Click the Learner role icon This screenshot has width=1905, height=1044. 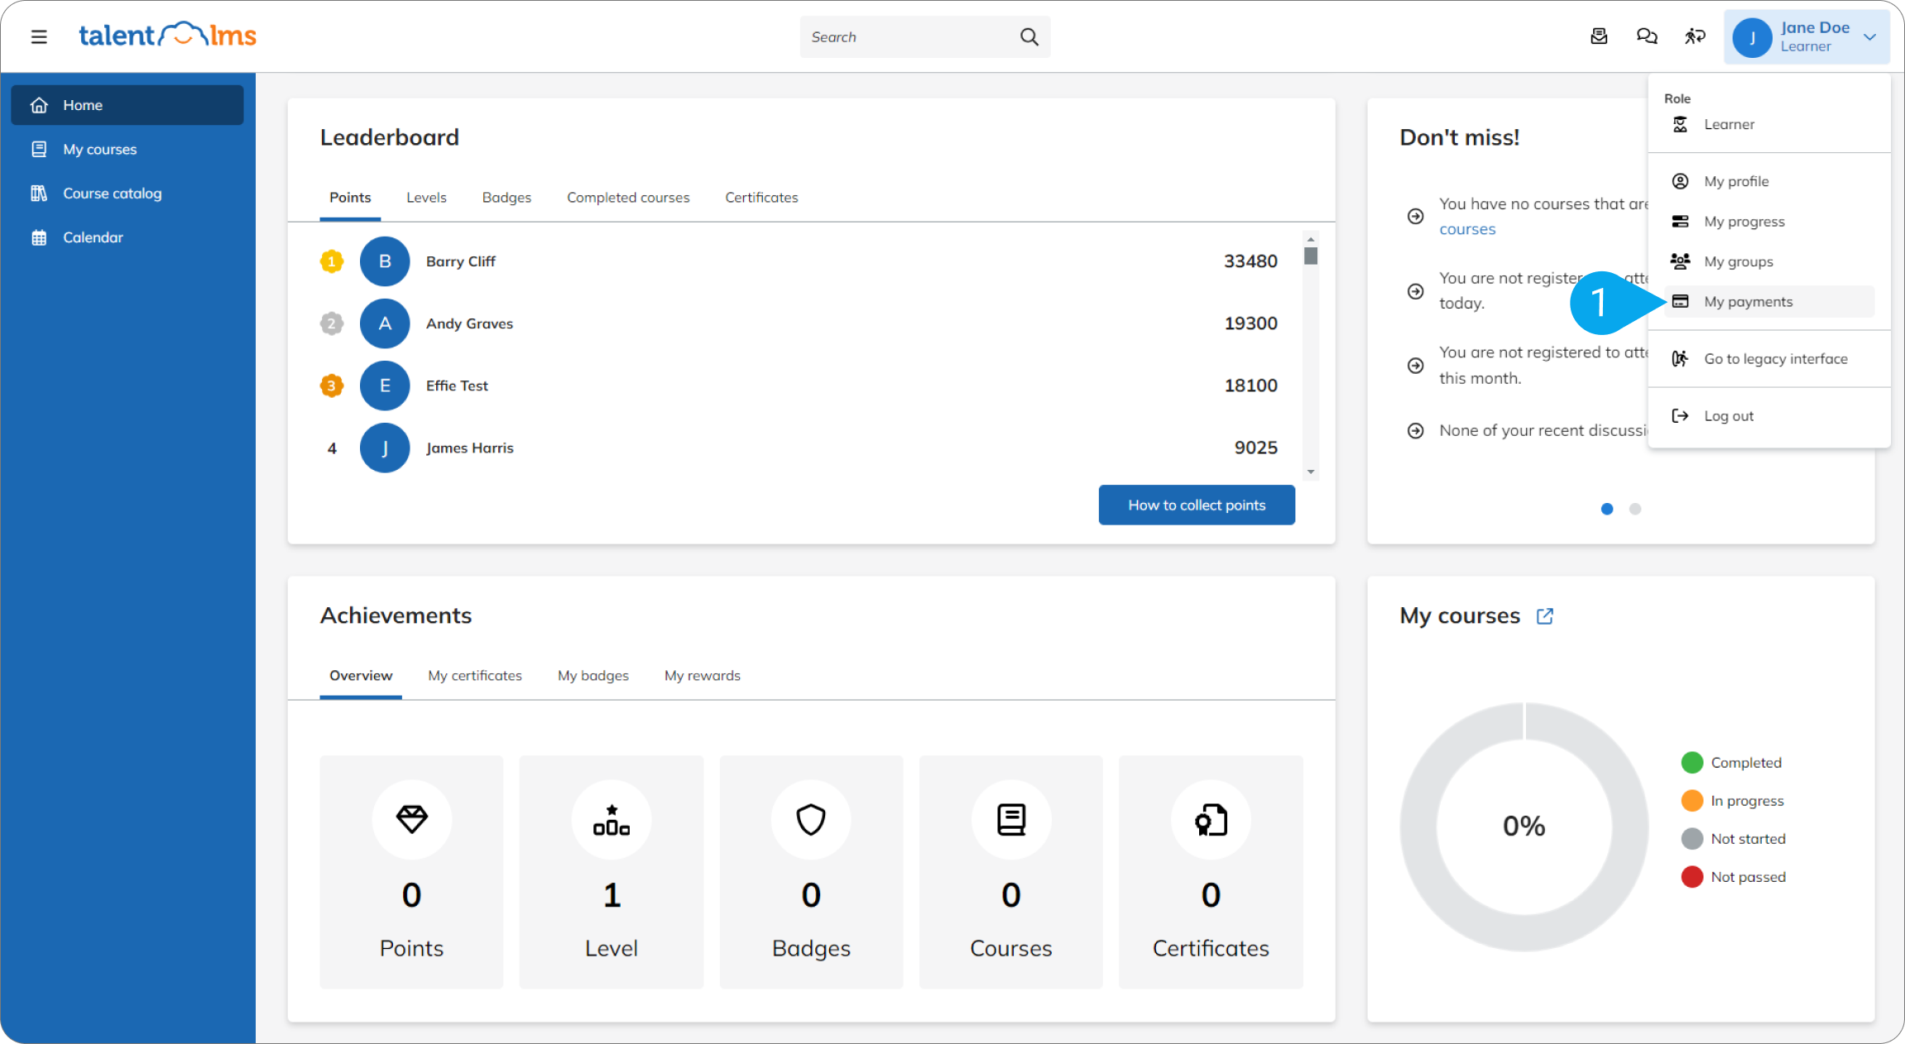pyautogui.click(x=1680, y=124)
